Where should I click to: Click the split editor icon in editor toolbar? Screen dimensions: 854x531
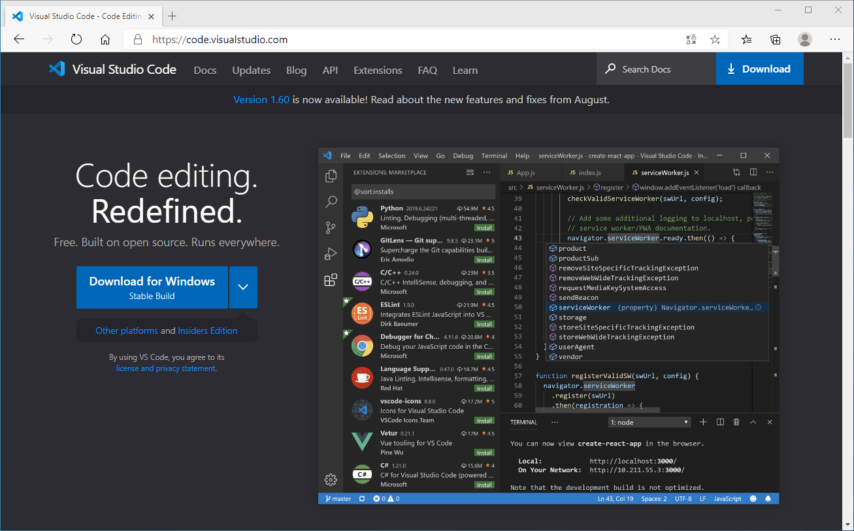(753, 172)
